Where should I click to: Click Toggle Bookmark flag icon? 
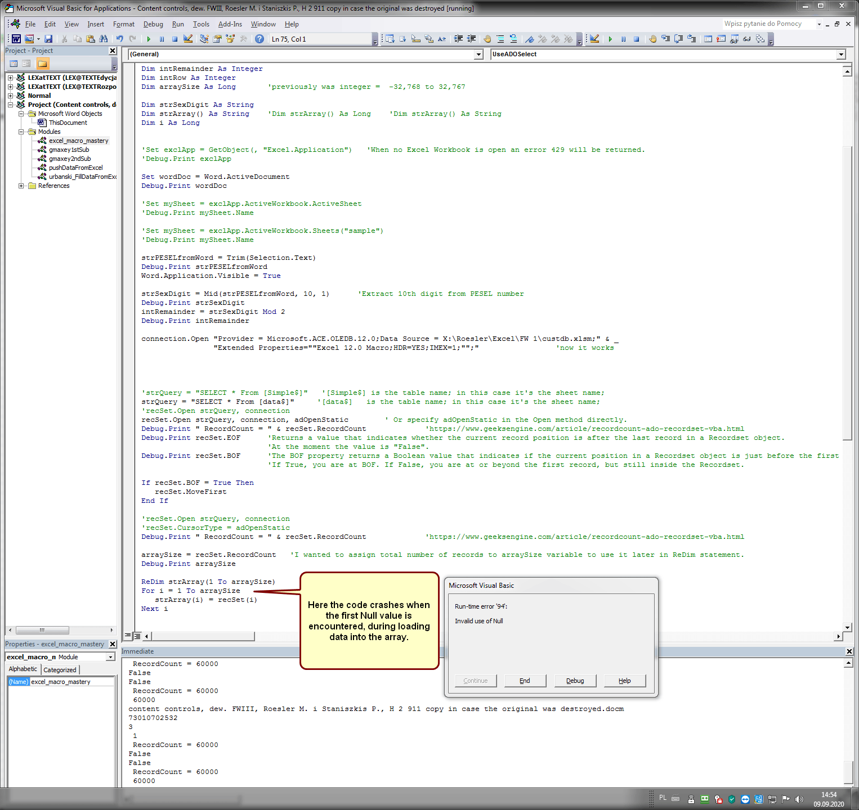[530, 39]
